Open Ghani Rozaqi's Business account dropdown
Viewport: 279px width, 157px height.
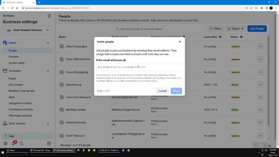pos(27,30)
